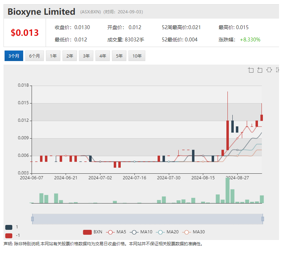Click the left handle of data zoom slider

coord(32,219)
